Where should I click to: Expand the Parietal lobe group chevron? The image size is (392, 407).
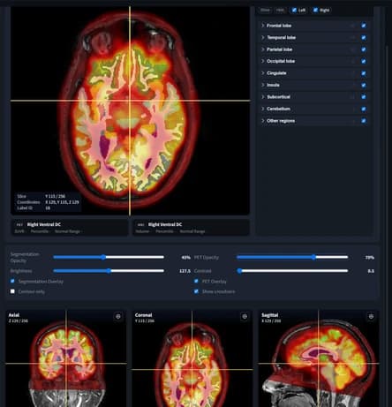(x=263, y=49)
